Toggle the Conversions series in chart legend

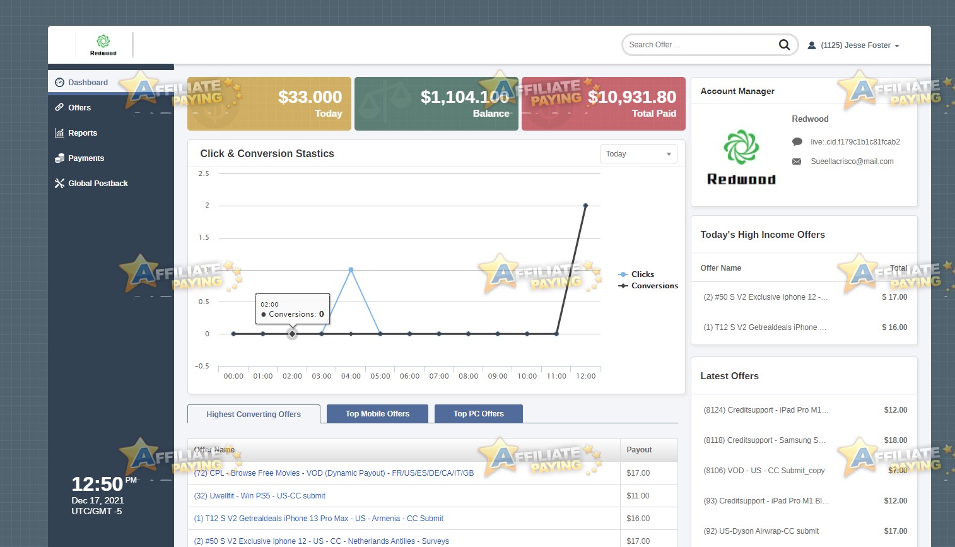click(x=648, y=286)
